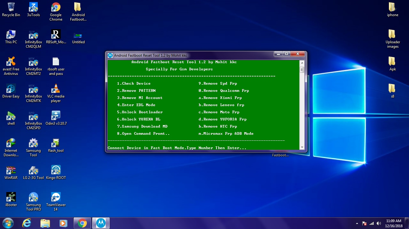Image resolution: width=409 pixels, height=229 pixels.
Task: Maximize the Android Fastboot Reset Tool window
Action: pos(287,54)
